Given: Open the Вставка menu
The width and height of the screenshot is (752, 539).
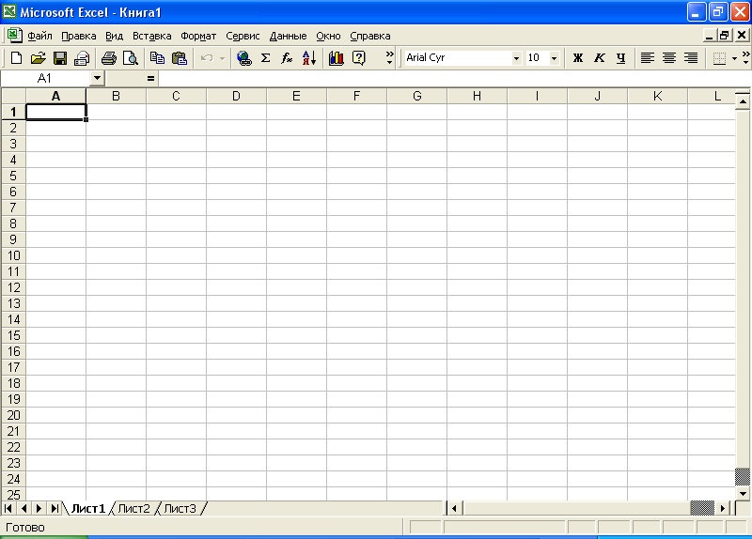Looking at the screenshot, I should pos(152,36).
